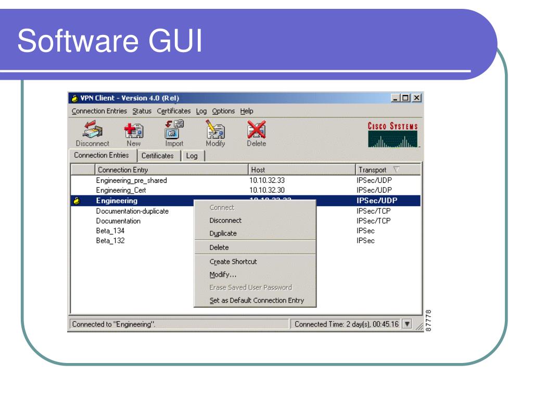Click the Connection Entry column header
This screenshot has height=400, width=533.
[171, 169]
